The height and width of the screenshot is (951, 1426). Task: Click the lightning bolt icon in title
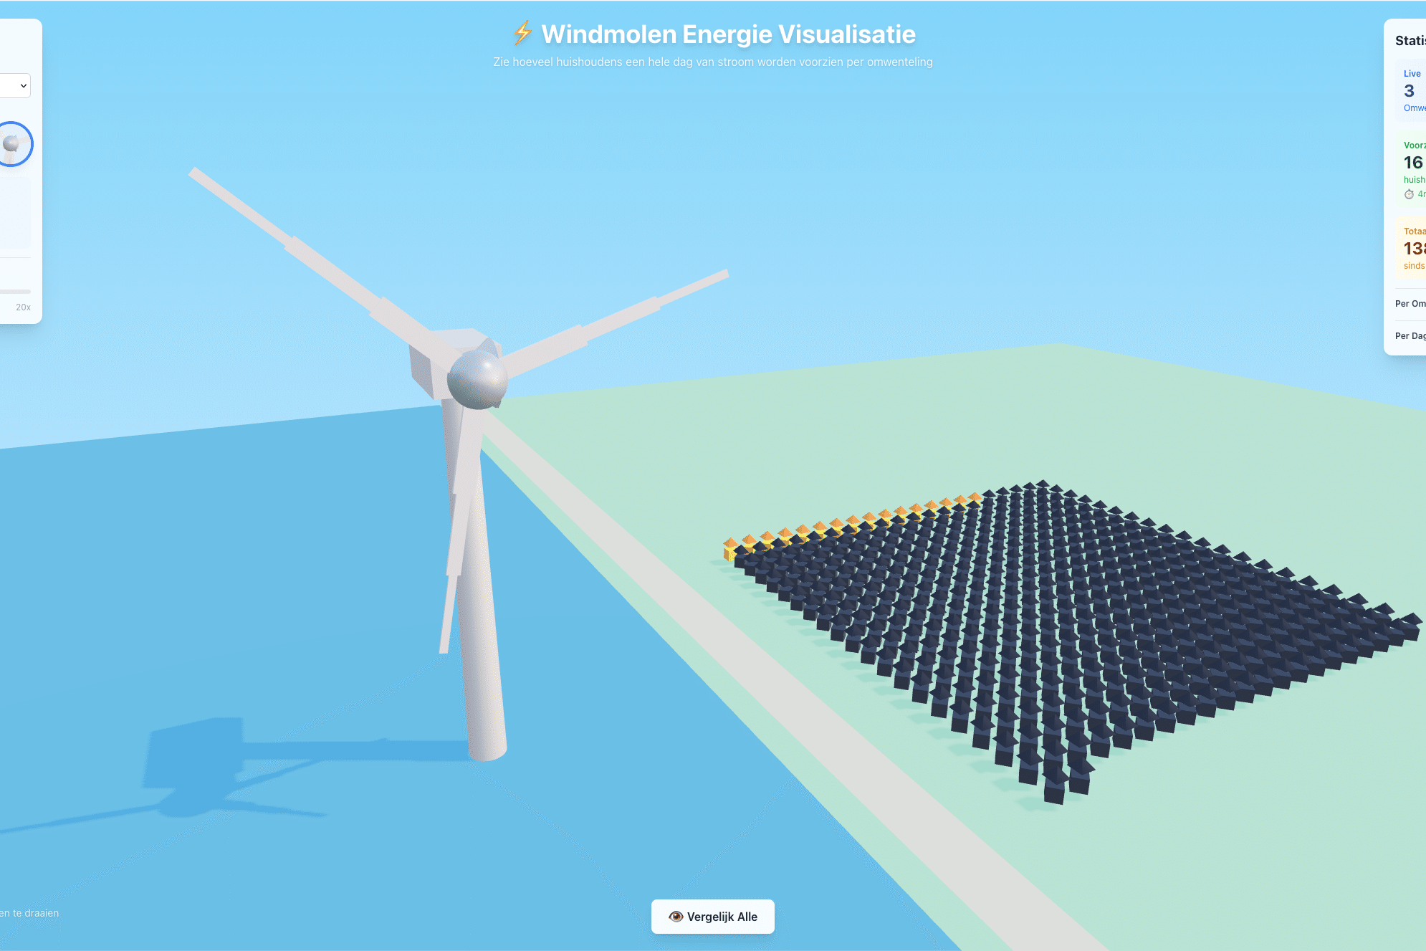click(x=522, y=33)
